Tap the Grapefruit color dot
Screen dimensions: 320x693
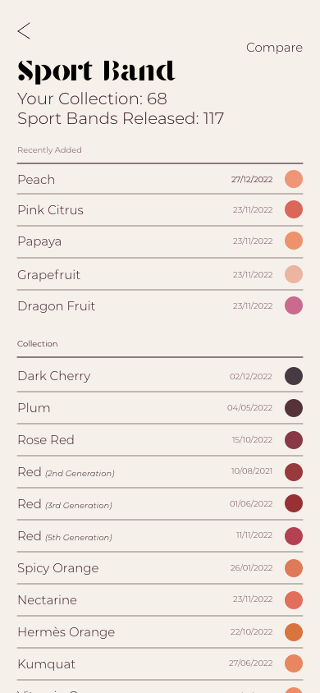pyautogui.click(x=294, y=274)
